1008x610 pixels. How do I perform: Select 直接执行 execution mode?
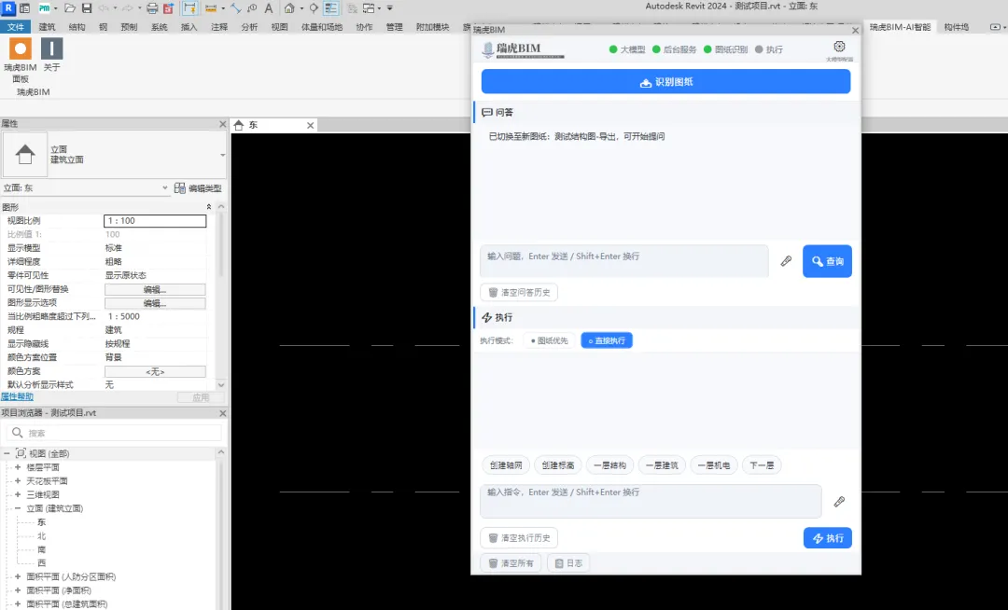click(607, 340)
